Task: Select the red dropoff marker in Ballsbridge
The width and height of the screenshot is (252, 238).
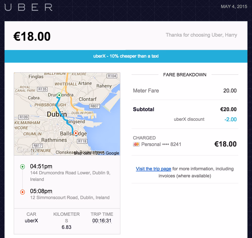Action: [76, 133]
